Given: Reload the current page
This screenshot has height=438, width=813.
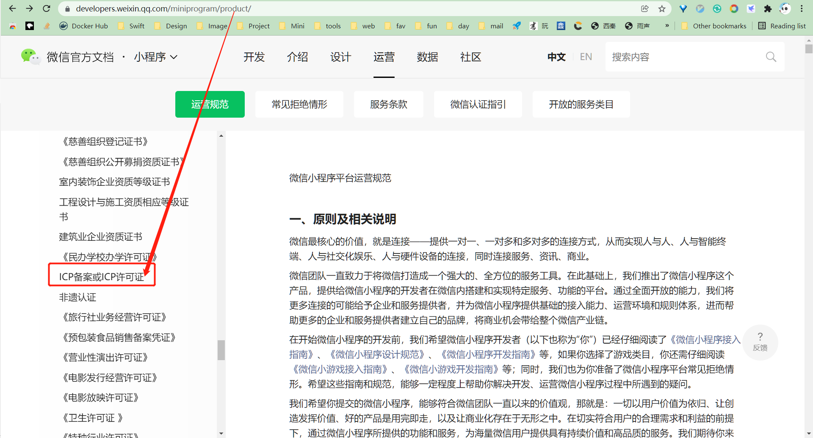Looking at the screenshot, I should pos(47,8).
